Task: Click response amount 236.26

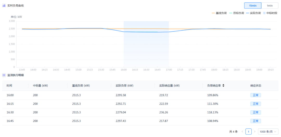Action: tap(163, 112)
